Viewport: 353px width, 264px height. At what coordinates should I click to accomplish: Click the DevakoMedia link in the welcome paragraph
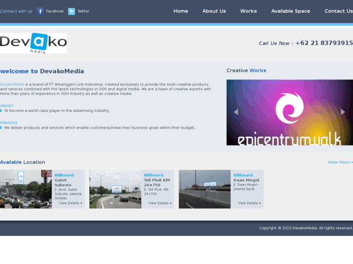(12, 84)
